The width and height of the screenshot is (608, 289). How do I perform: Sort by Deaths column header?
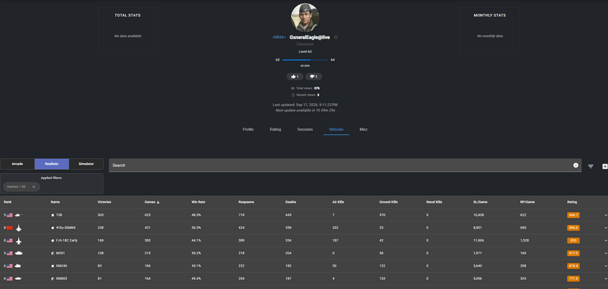pyautogui.click(x=291, y=202)
